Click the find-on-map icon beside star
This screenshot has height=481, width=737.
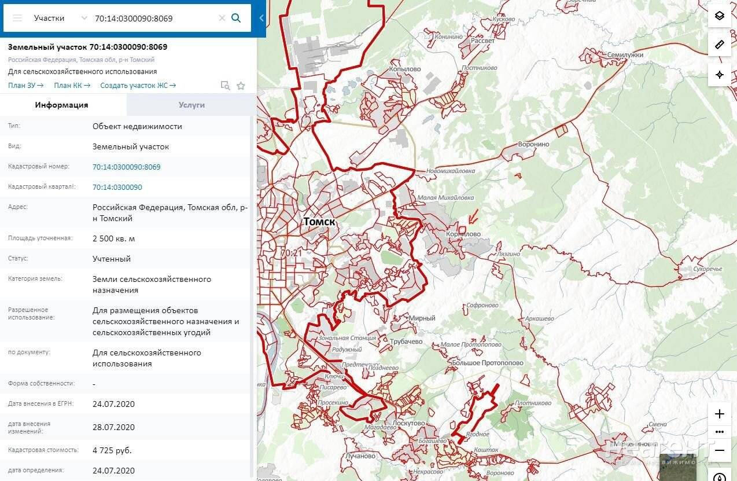226,86
